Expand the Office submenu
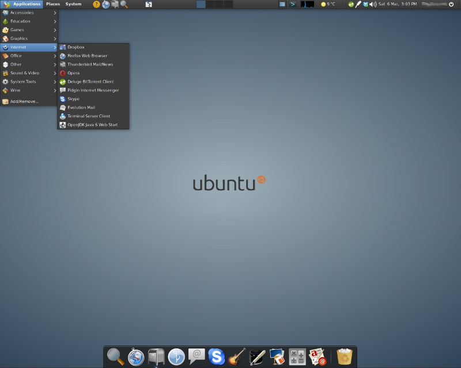461x368 pixels. click(x=29, y=56)
